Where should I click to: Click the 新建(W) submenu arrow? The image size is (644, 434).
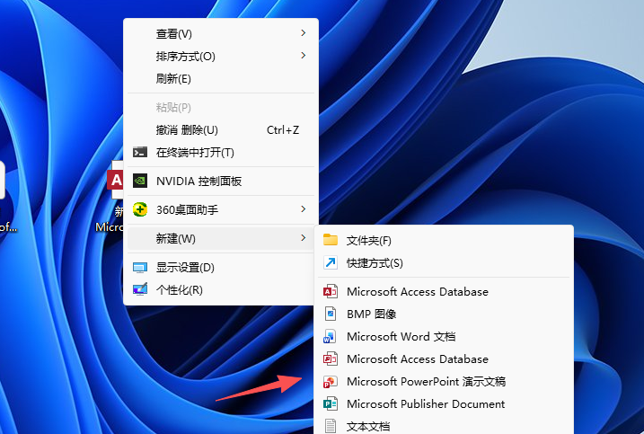[x=303, y=238]
